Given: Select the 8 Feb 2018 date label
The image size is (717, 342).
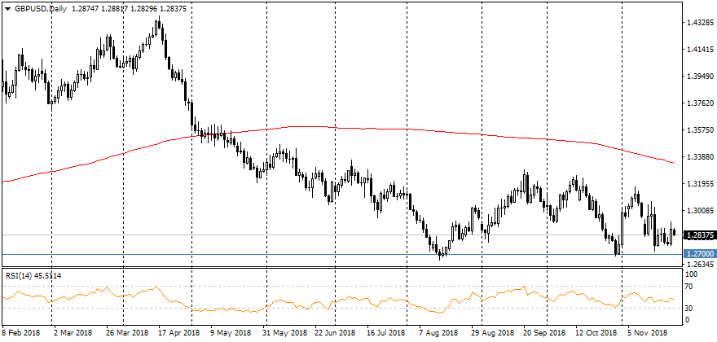Looking at the screenshot, I should (x=23, y=333).
